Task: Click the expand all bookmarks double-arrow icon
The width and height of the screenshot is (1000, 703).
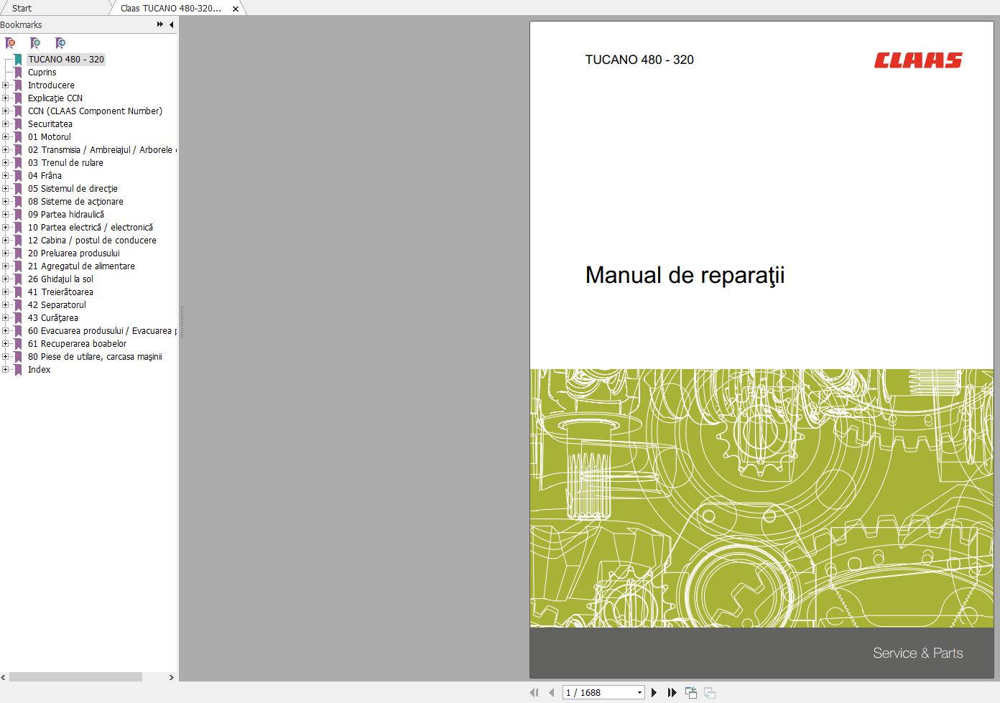Action: point(159,24)
